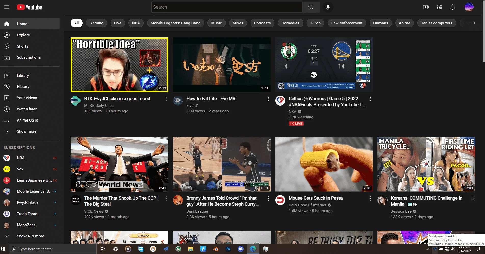Open the Watch later playlist
The width and height of the screenshot is (485, 254).
[30, 109]
